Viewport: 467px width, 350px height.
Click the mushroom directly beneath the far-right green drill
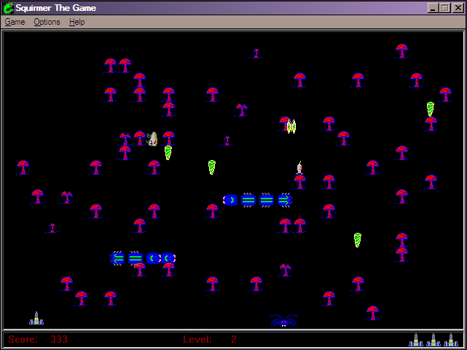[431, 124]
